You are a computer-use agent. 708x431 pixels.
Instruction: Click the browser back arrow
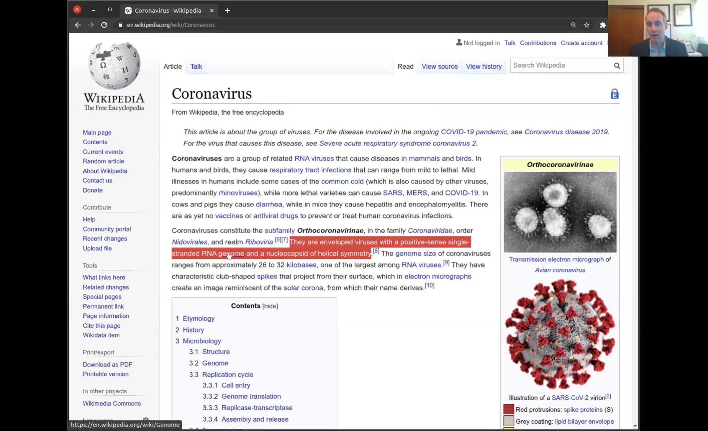click(78, 25)
